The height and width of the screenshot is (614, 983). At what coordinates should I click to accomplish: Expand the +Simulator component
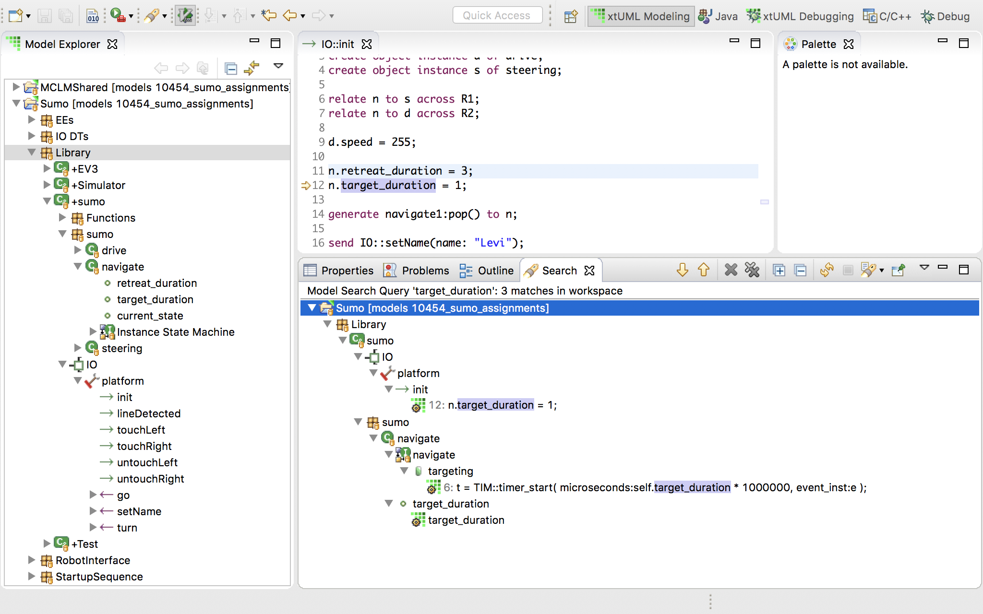coord(47,185)
